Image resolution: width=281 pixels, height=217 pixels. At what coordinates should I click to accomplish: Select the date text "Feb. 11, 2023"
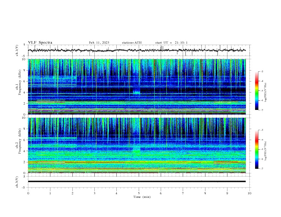point(99,43)
